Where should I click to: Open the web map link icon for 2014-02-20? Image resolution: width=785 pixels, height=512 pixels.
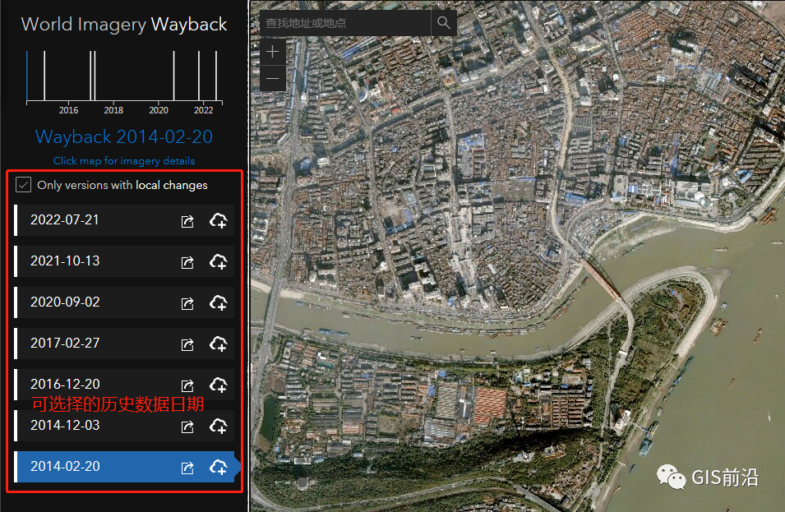(x=187, y=468)
